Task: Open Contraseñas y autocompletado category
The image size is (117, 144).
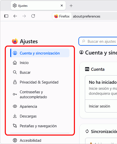Action: (40, 94)
